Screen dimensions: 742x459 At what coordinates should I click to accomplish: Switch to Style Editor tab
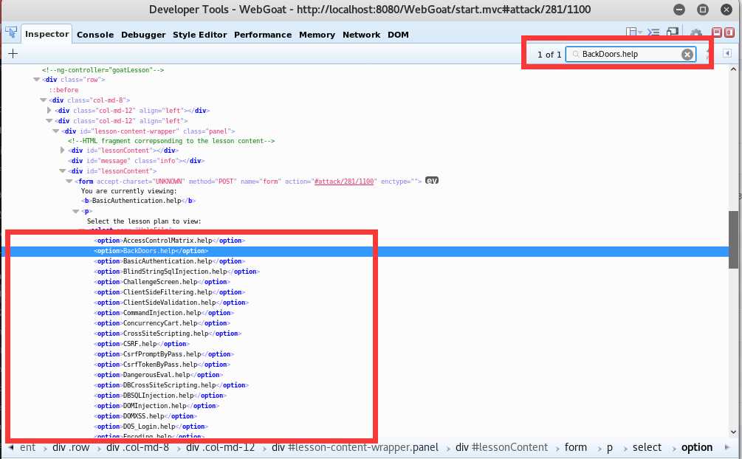pos(199,35)
